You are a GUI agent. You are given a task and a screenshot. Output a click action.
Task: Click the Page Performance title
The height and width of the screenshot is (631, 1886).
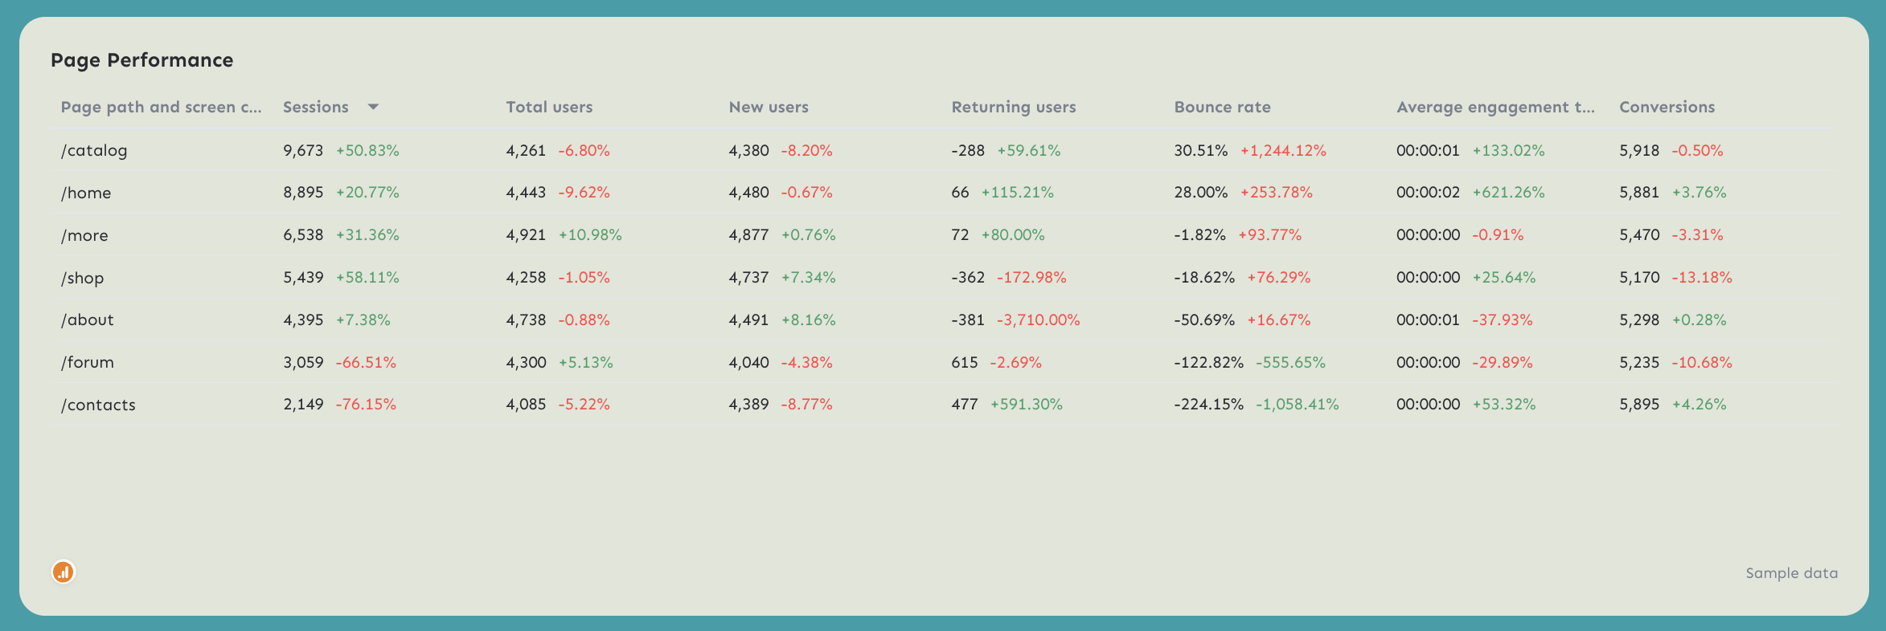pos(142,59)
